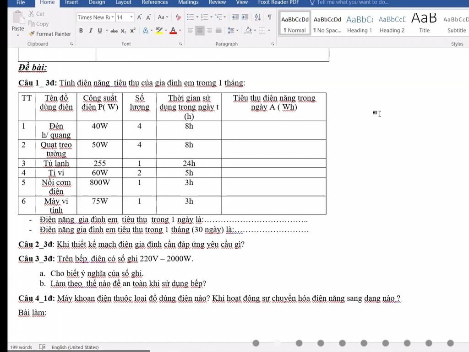Screen dimensions: 469x352
Task: Activate the Format Painter tool
Action: point(50,34)
